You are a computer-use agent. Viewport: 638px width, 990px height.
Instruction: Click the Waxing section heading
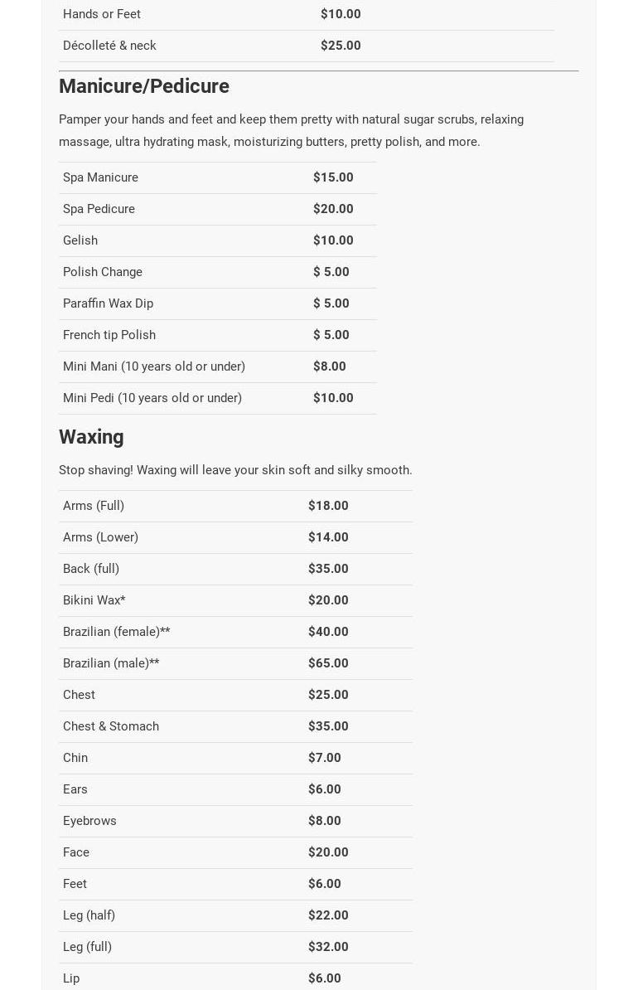coord(91,437)
